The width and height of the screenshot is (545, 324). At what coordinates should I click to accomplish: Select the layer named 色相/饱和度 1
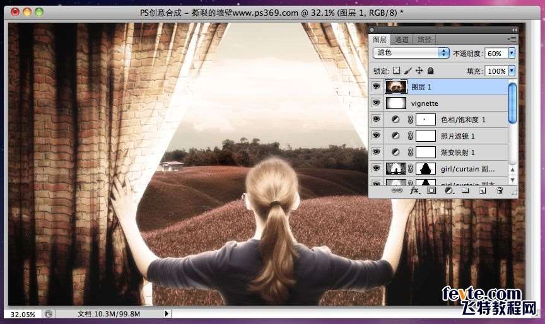[463, 120]
